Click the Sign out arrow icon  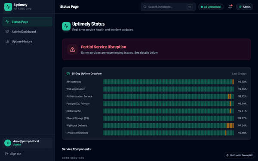point(7,154)
